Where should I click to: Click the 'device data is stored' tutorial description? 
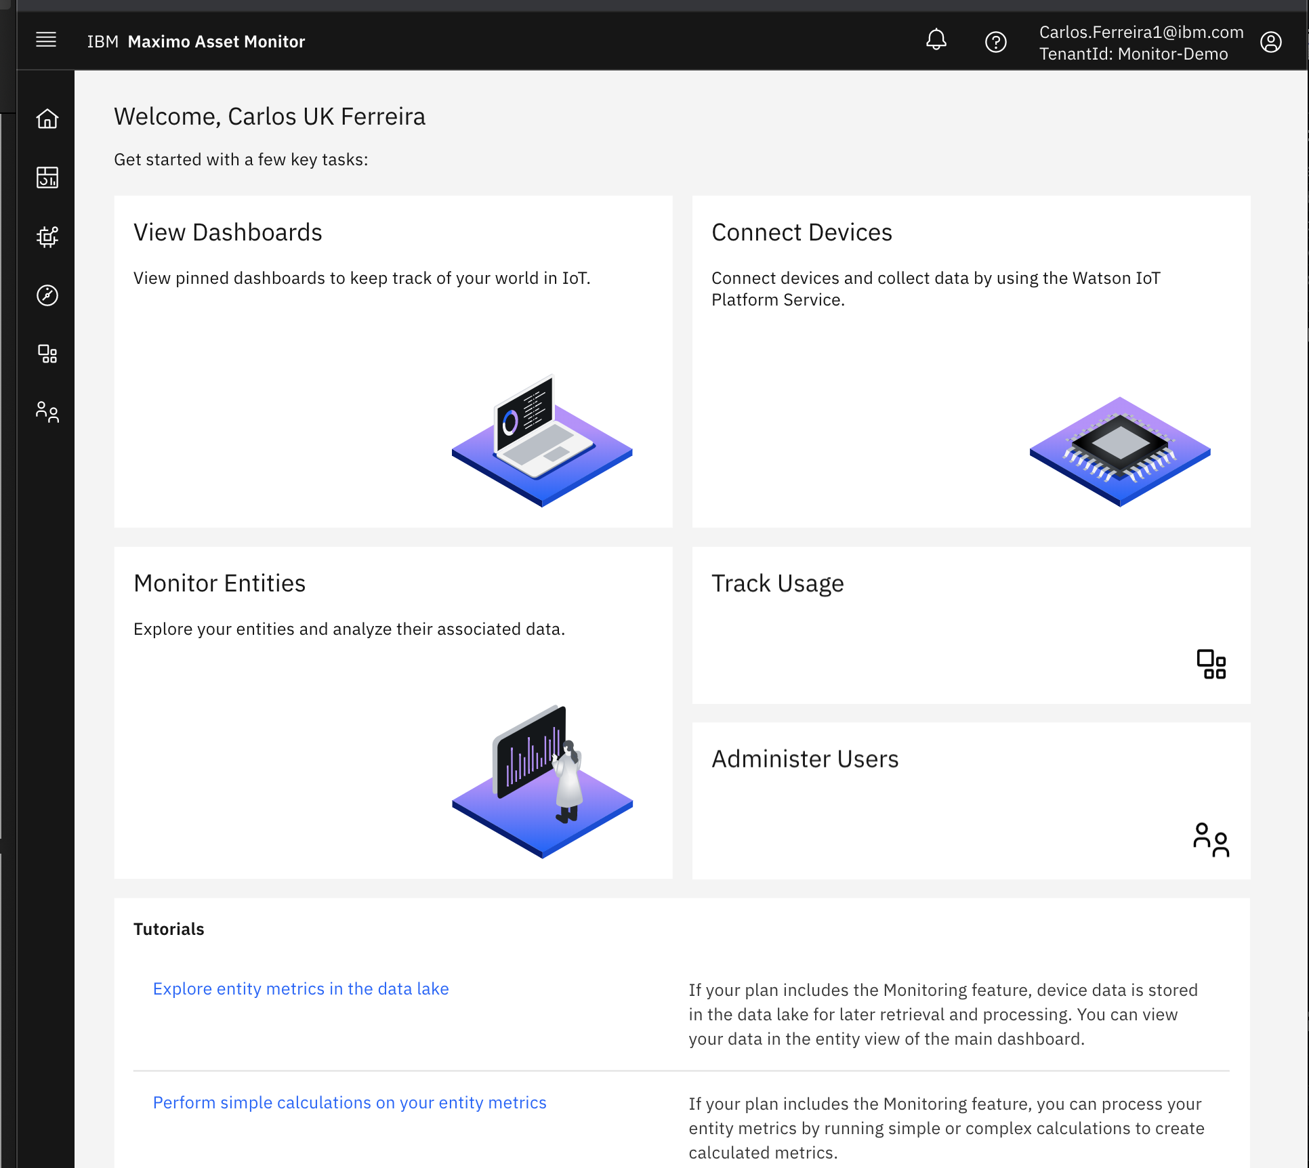click(943, 1014)
